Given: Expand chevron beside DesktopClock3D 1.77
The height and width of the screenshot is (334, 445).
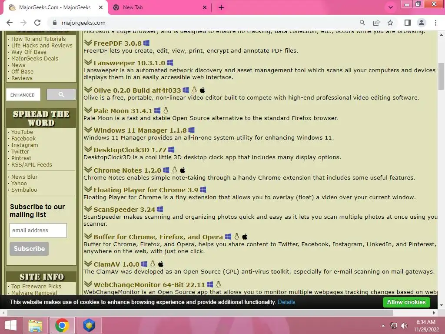Looking at the screenshot, I should pyautogui.click(x=88, y=150).
